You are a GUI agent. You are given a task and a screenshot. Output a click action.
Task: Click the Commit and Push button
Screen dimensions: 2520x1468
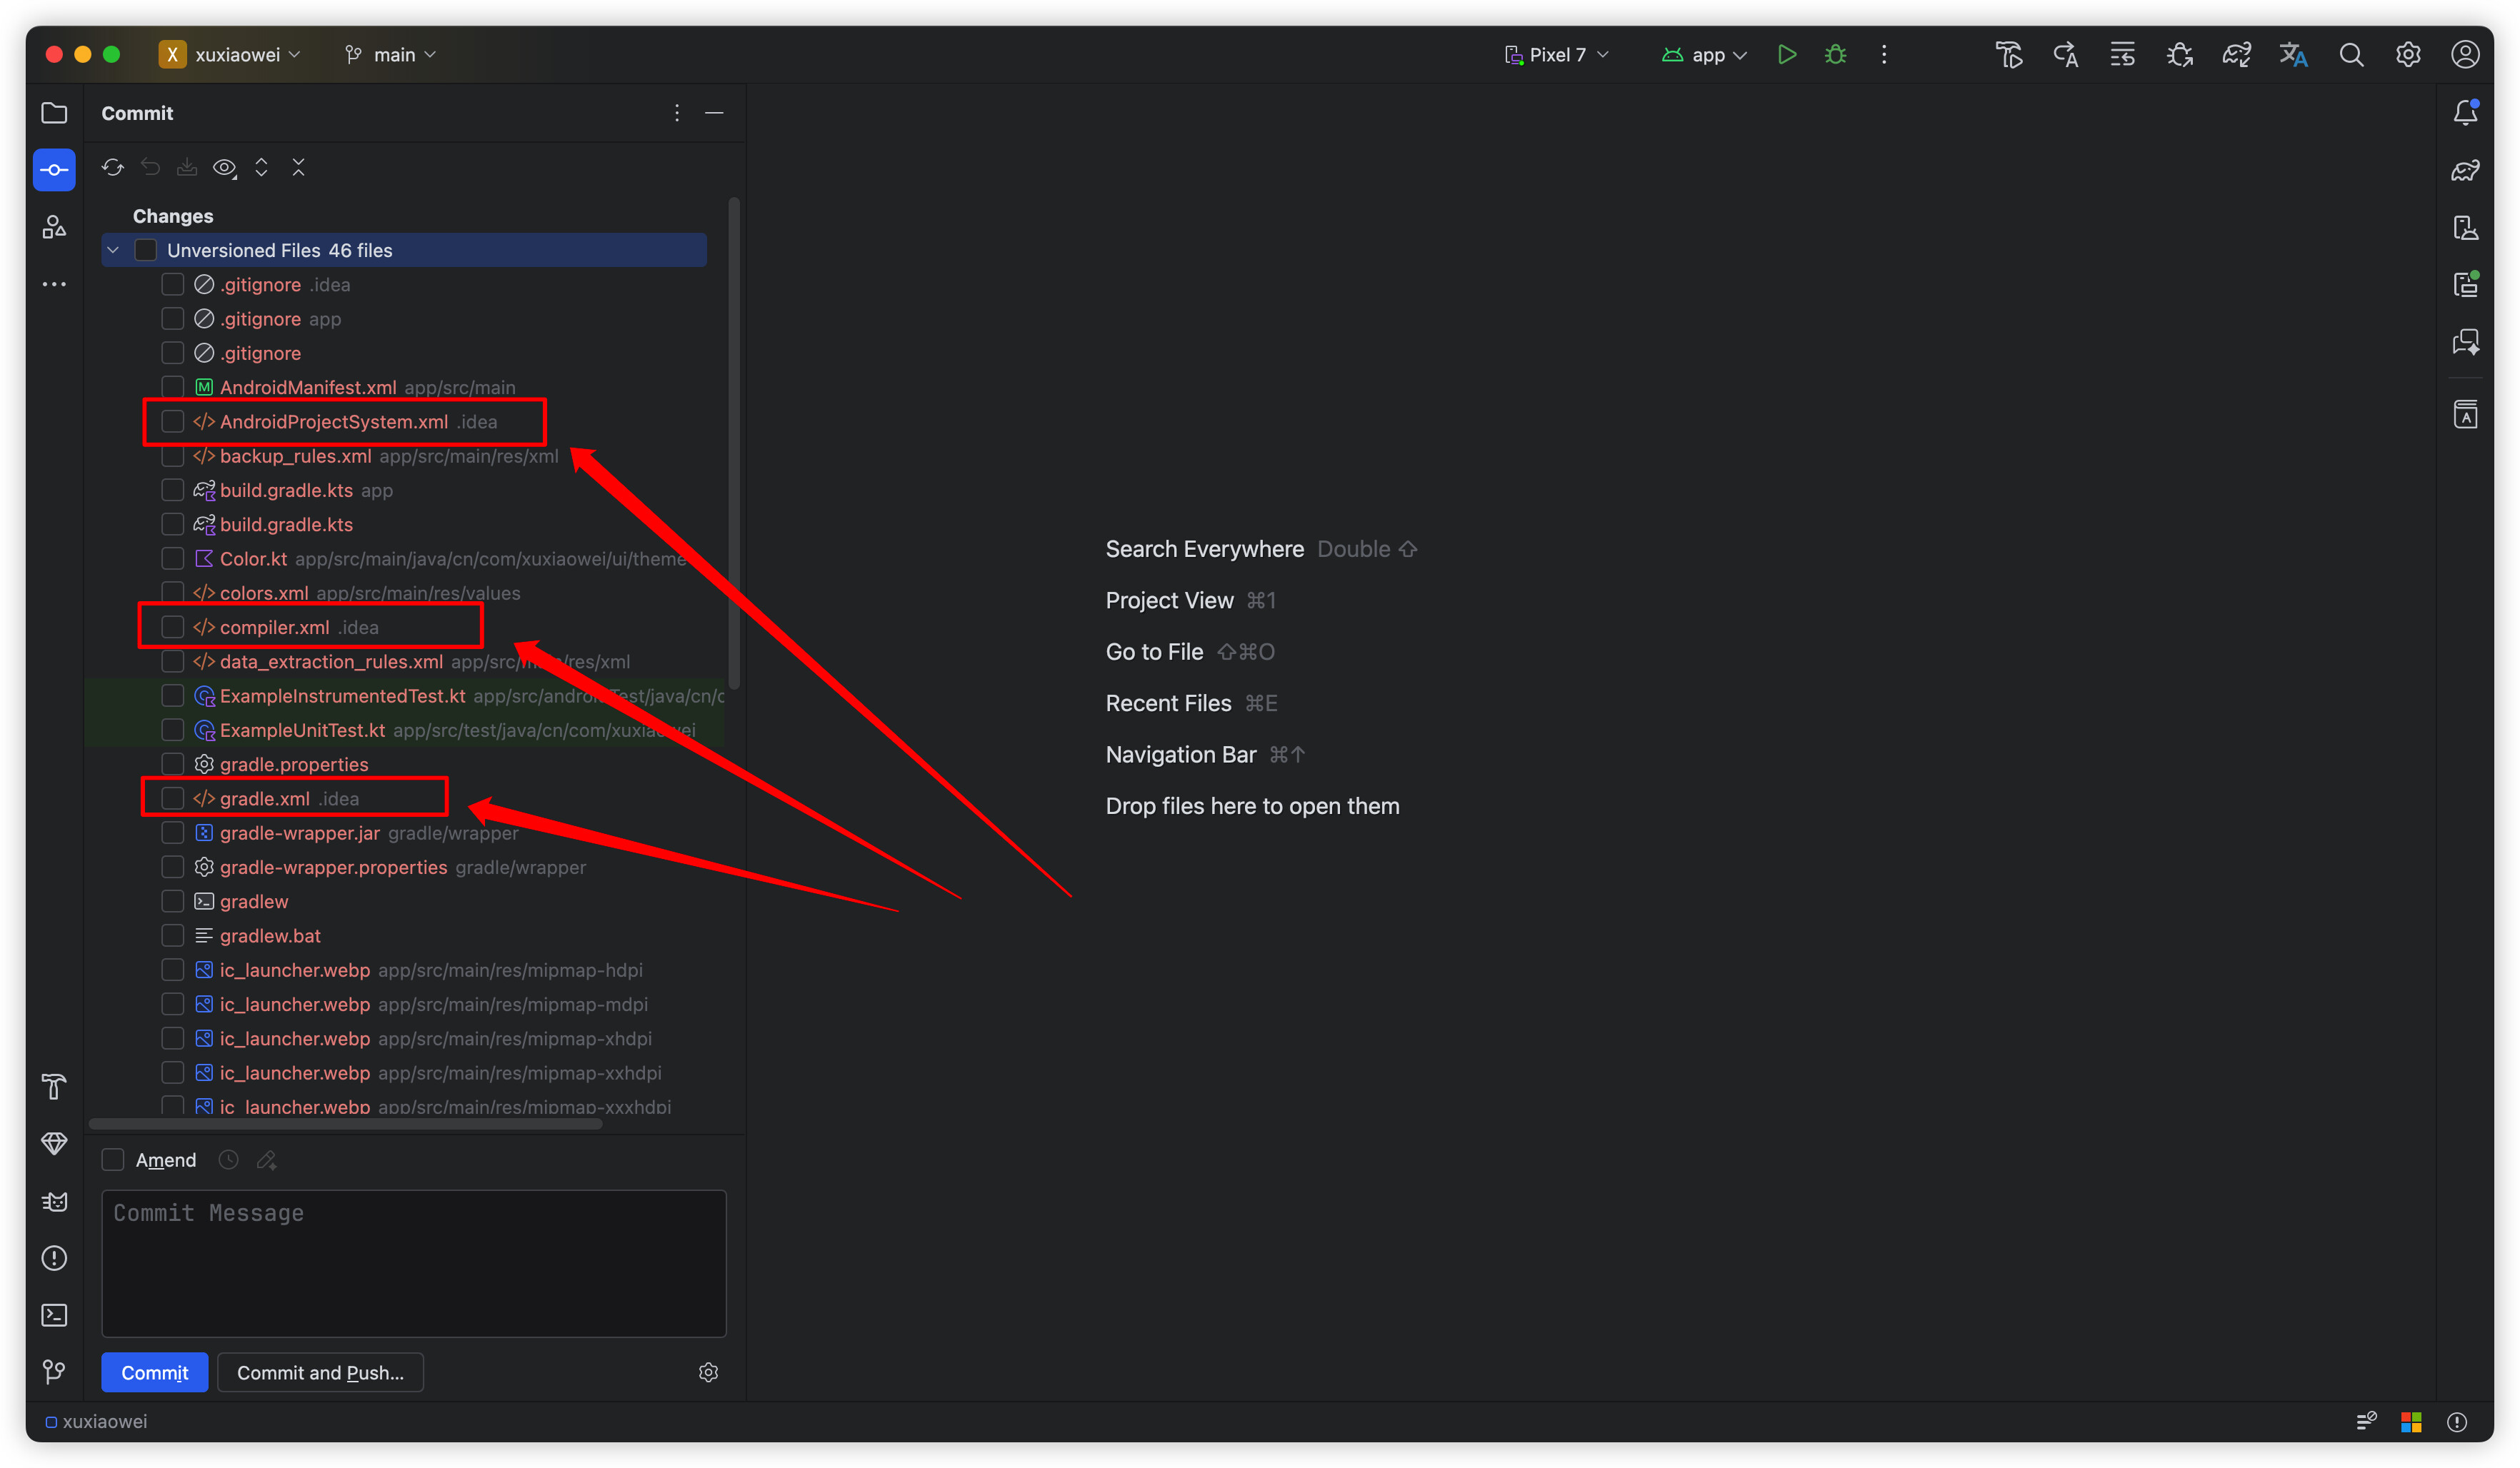tap(320, 1372)
